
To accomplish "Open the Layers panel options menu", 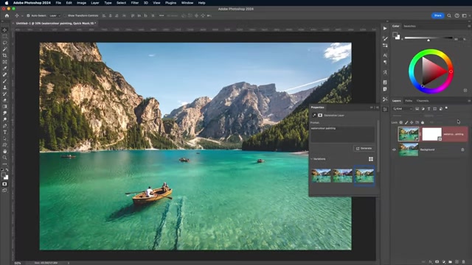I will tap(469, 101).
